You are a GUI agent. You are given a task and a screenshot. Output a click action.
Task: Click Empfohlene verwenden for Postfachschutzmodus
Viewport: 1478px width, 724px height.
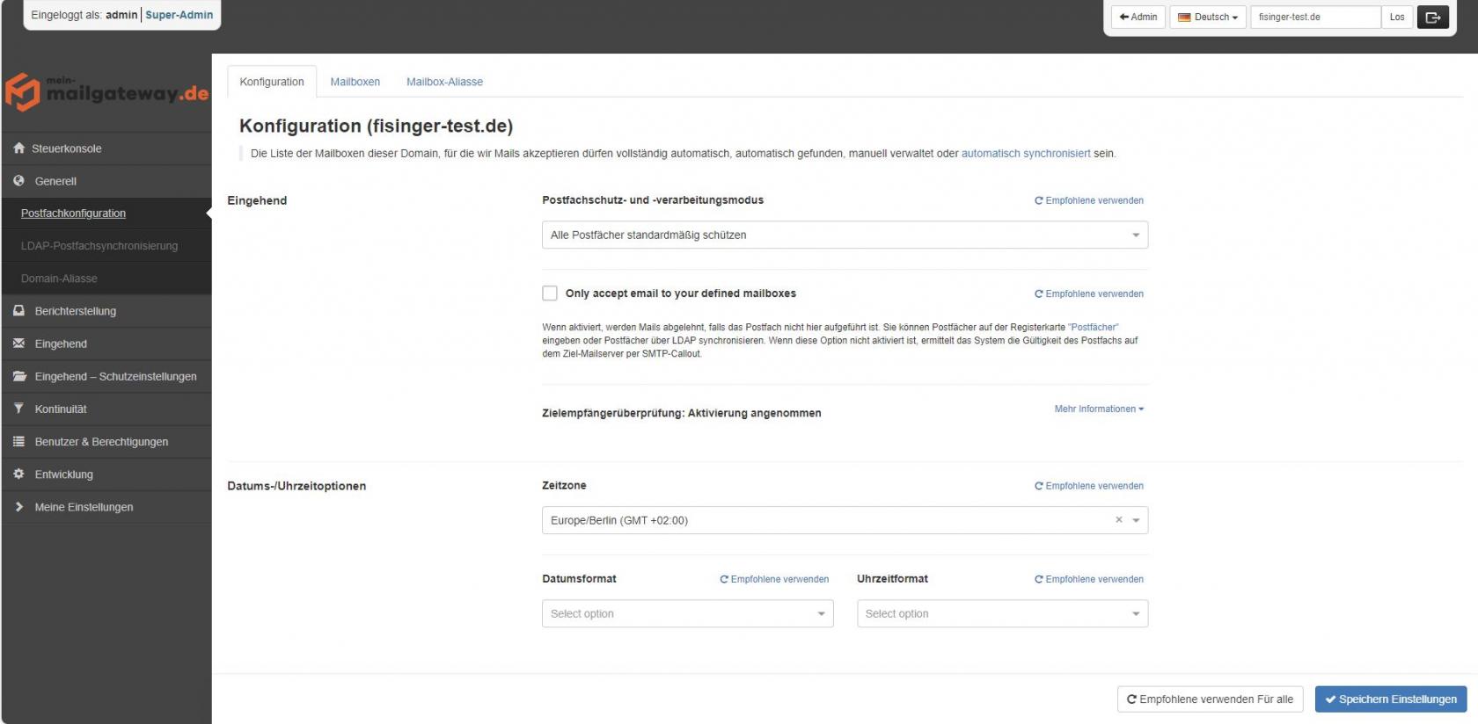(x=1089, y=200)
